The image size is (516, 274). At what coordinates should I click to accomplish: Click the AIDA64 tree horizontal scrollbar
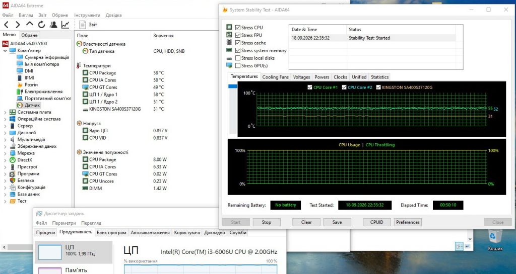pos(36,247)
